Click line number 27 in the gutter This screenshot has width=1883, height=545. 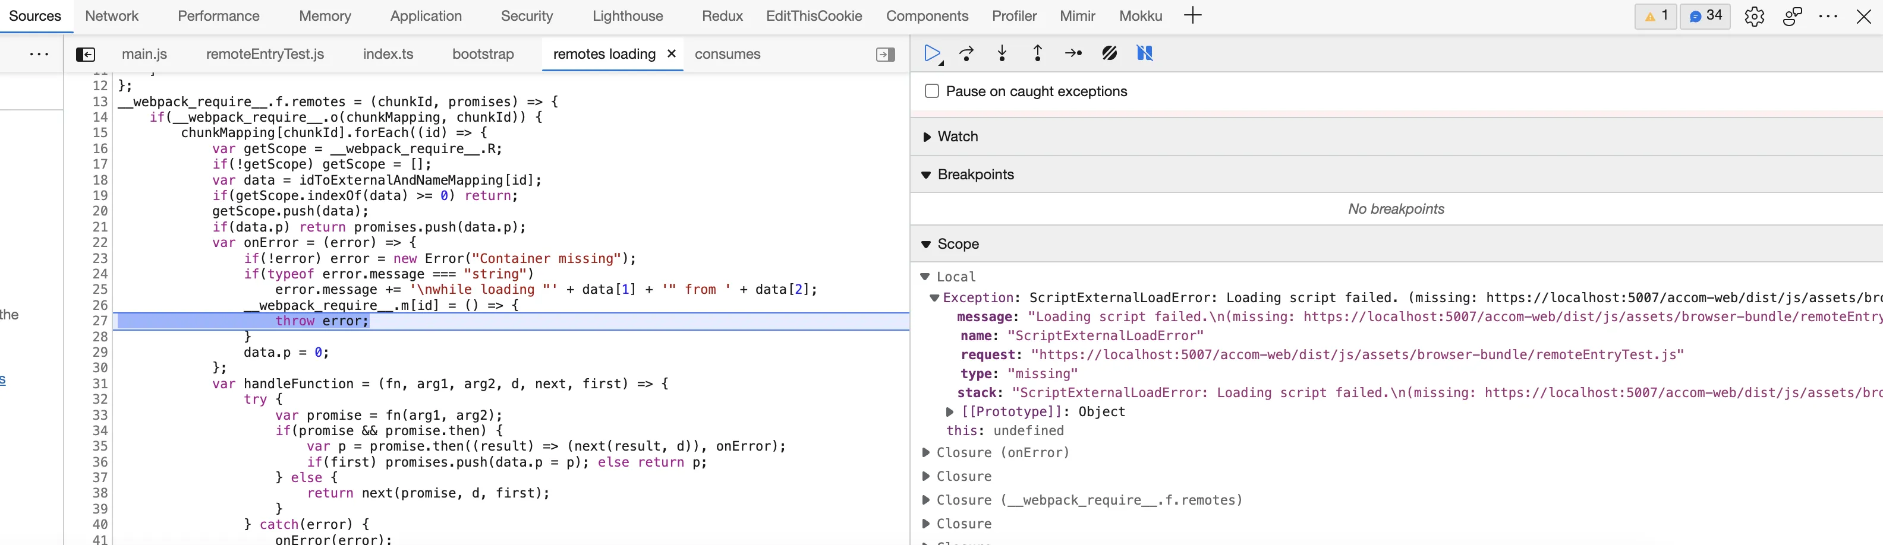tap(100, 321)
